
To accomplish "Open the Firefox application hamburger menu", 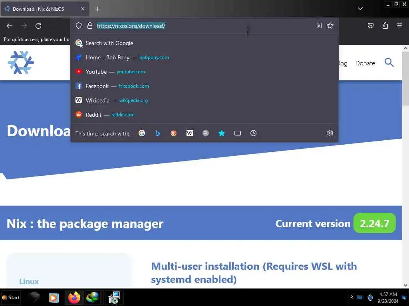I will click(399, 25).
